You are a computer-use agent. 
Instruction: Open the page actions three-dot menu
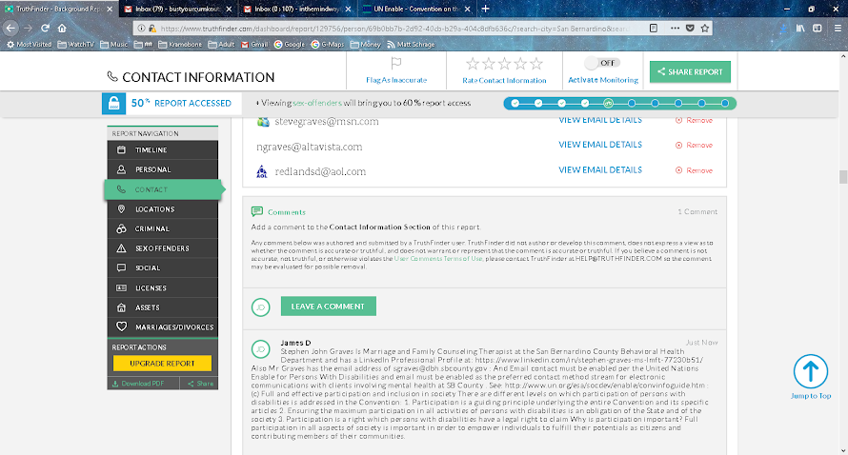[675, 29]
